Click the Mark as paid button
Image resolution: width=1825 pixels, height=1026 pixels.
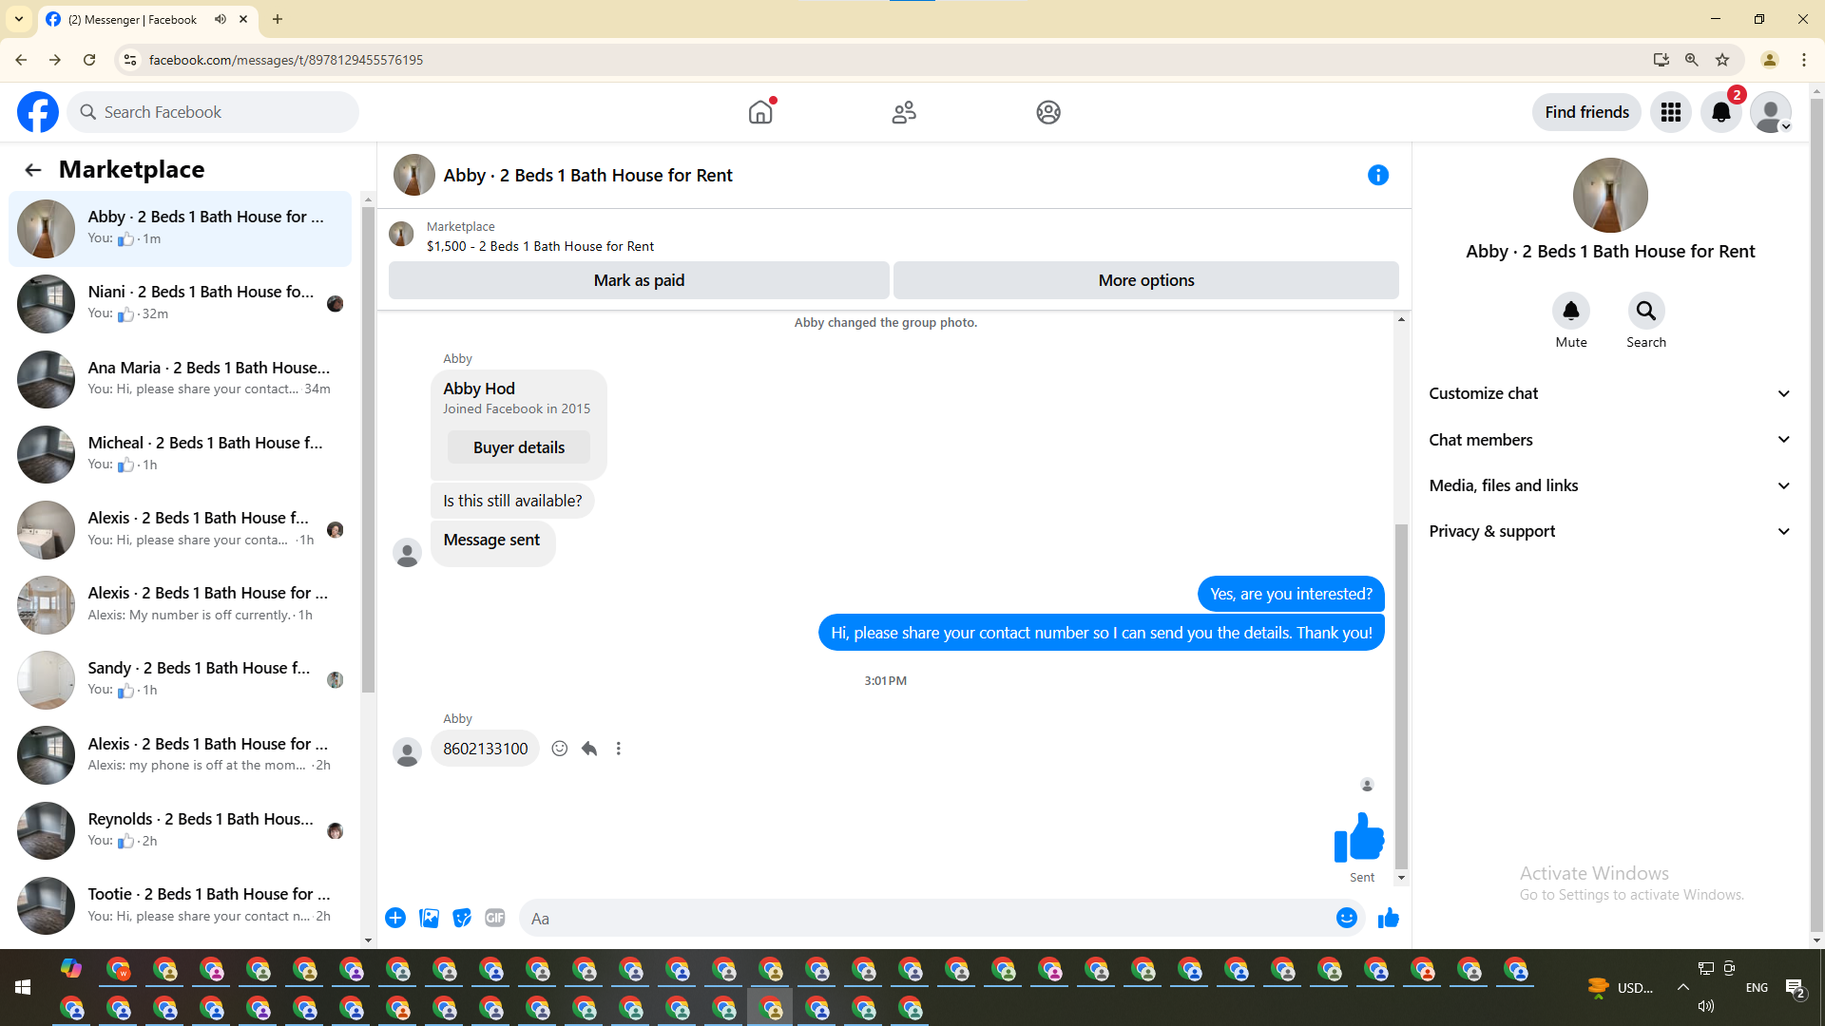pyautogui.click(x=639, y=280)
